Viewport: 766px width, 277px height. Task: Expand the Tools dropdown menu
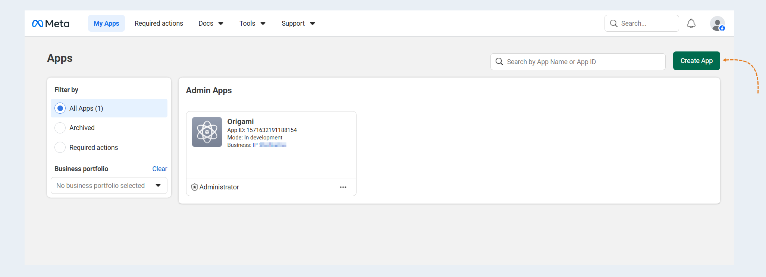pos(252,23)
